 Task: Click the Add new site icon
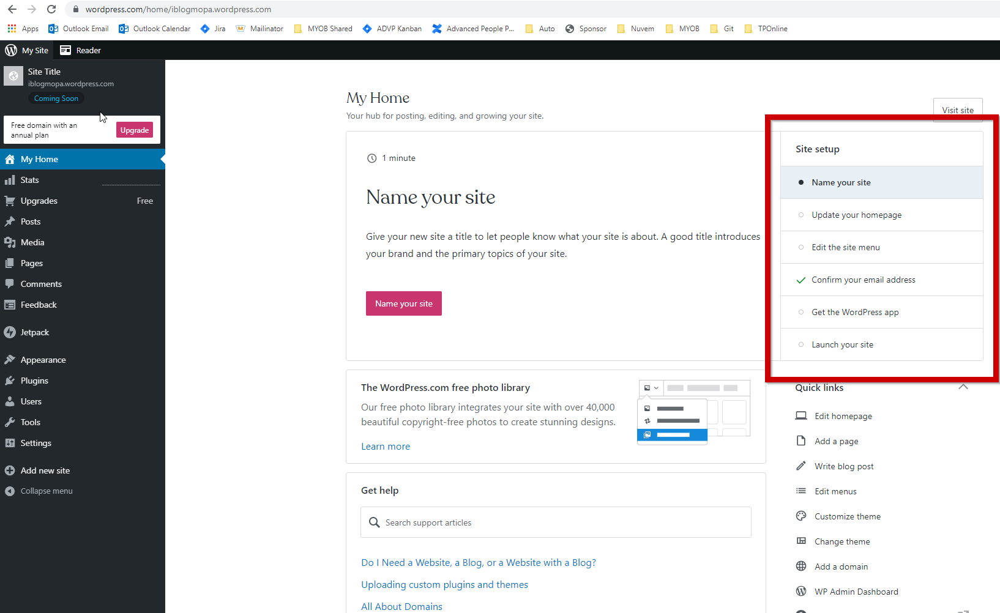click(10, 470)
